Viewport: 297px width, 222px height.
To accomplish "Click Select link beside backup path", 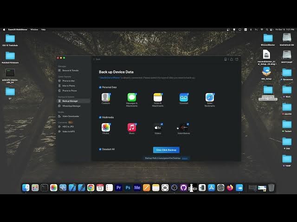I will (x=185, y=158).
